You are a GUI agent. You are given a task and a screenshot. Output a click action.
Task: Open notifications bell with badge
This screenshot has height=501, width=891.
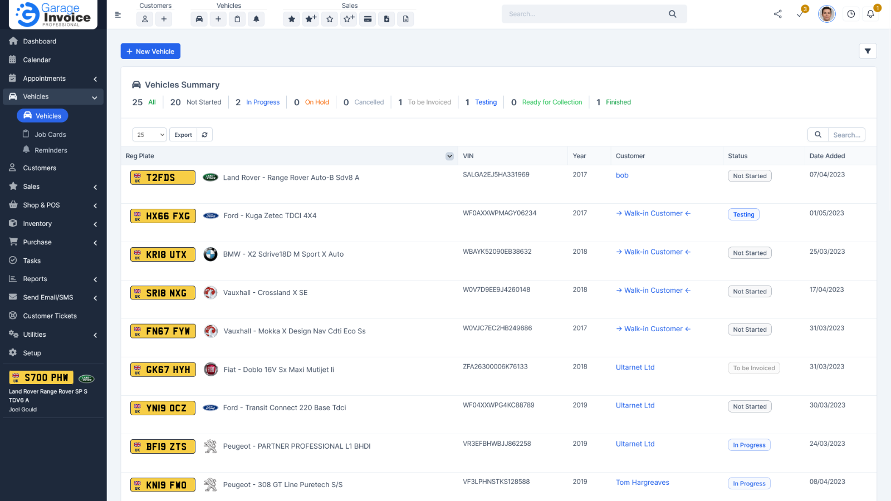(870, 14)
